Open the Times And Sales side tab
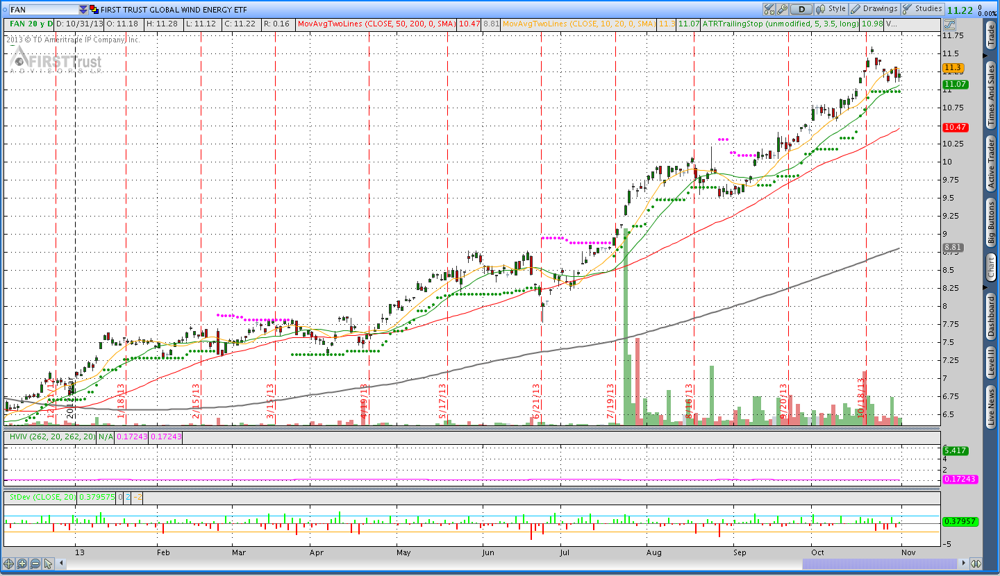Viewport: 1000px width, 576px height. [x=991, y=95]
